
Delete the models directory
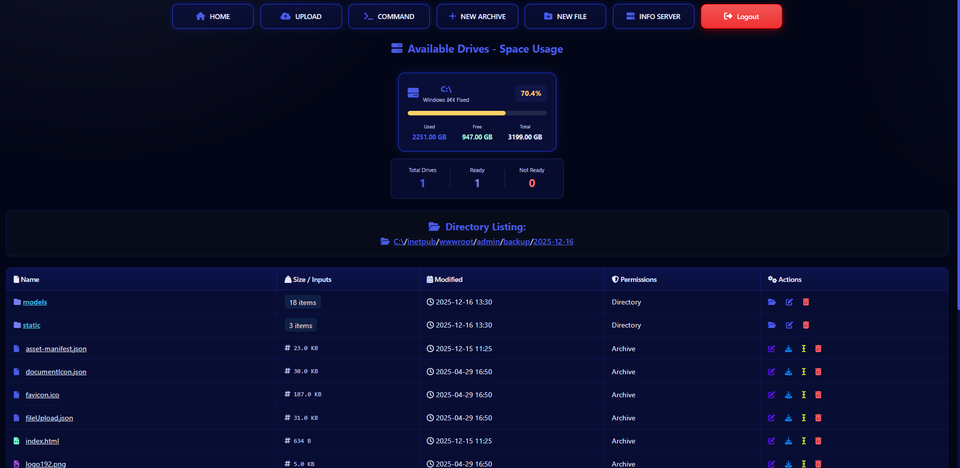[806, 302]
